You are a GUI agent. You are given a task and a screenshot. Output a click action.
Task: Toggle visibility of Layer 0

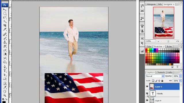point(147,100)
